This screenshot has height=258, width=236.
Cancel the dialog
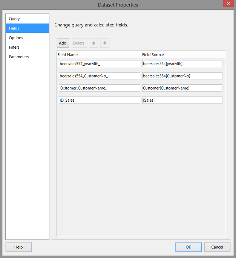[x=217, y=247]
